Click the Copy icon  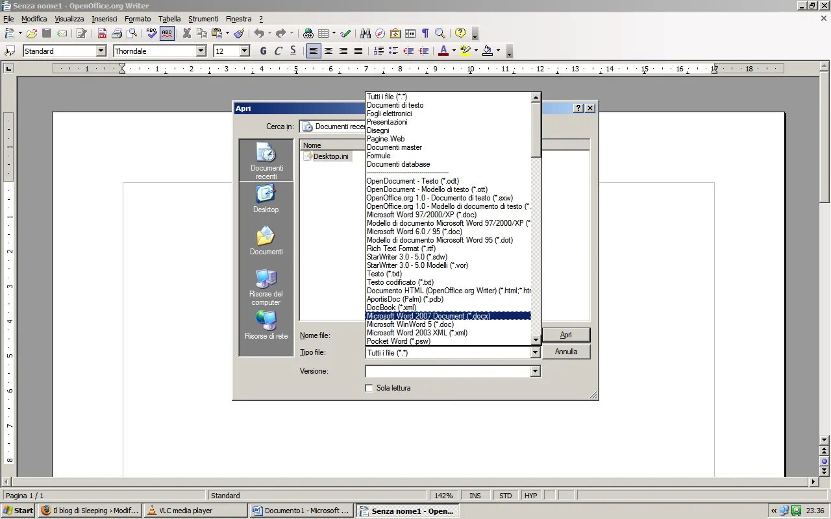pyautogui.click(x=202, y=33)
